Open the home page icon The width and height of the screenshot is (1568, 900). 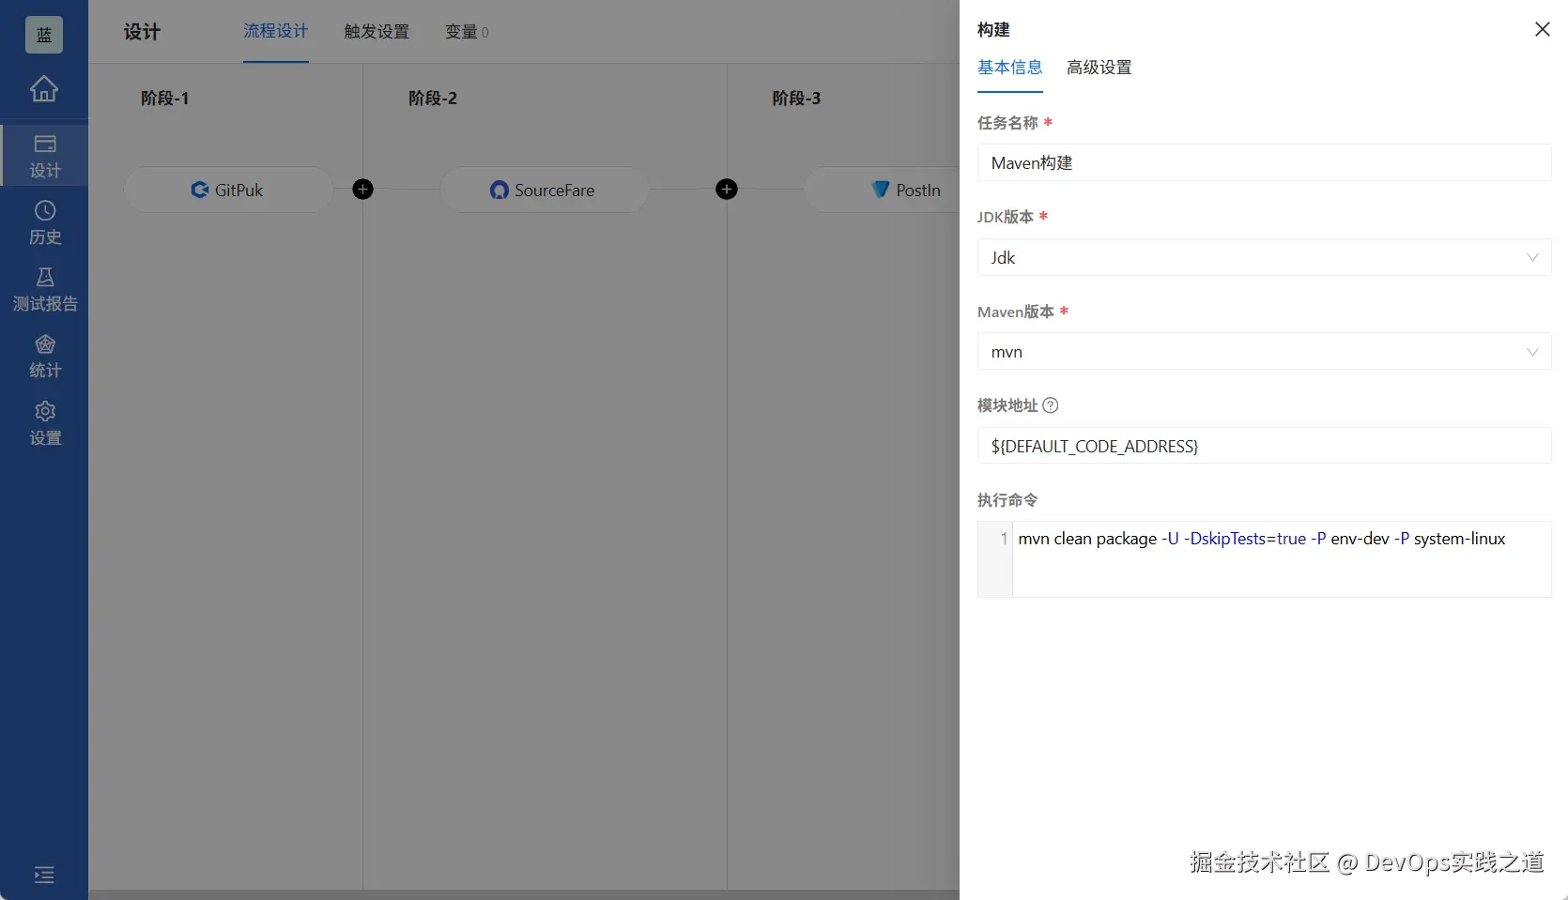44,88
